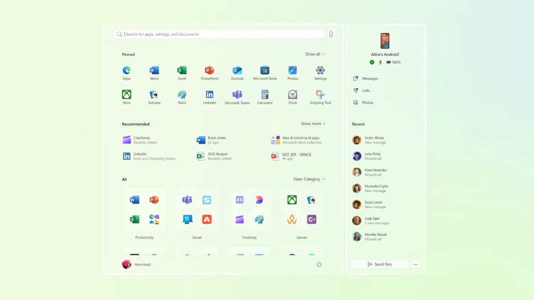Open the View: Category dropdown
Viewport: 534px width, 300px height.
point(308,179)
